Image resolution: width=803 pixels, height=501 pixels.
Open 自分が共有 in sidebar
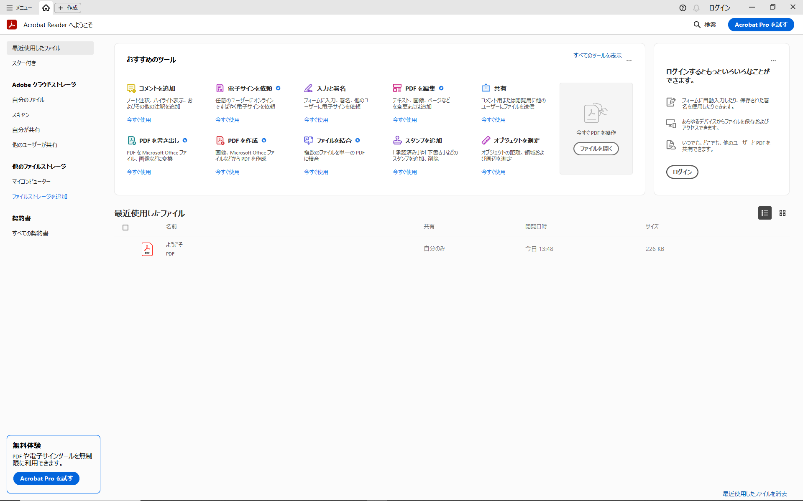point(26,130)
